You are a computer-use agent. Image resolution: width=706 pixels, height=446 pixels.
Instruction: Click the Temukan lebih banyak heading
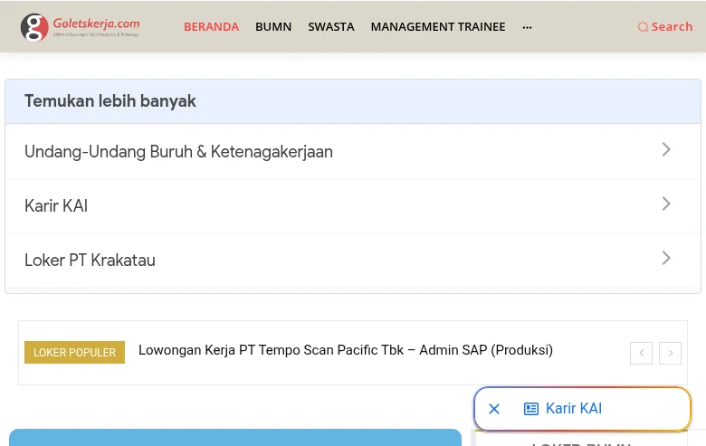click(x=110, y=101)
